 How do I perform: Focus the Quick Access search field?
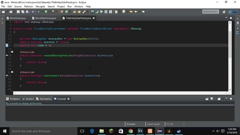pyautogui.click(x=210, y=12)
